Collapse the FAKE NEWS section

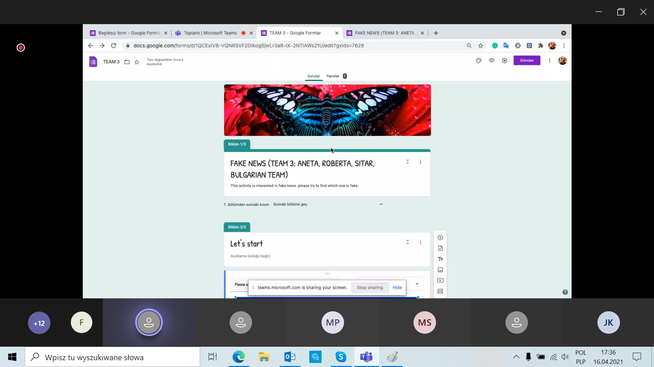pyautogui.click(x=407, y=162)
